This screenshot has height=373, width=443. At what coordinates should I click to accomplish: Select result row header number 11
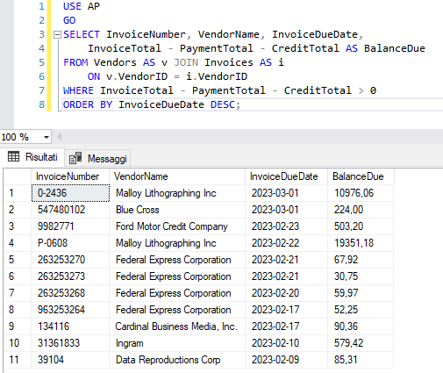click(x=18, y=360)
